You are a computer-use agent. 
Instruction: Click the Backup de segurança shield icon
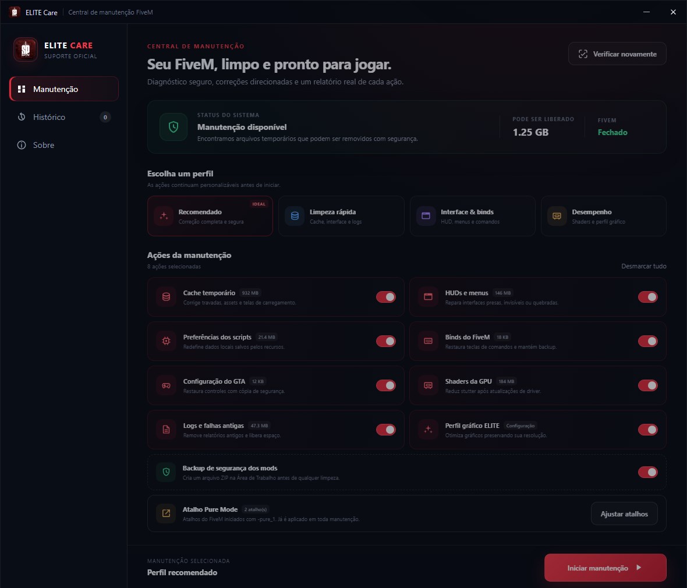166,472
